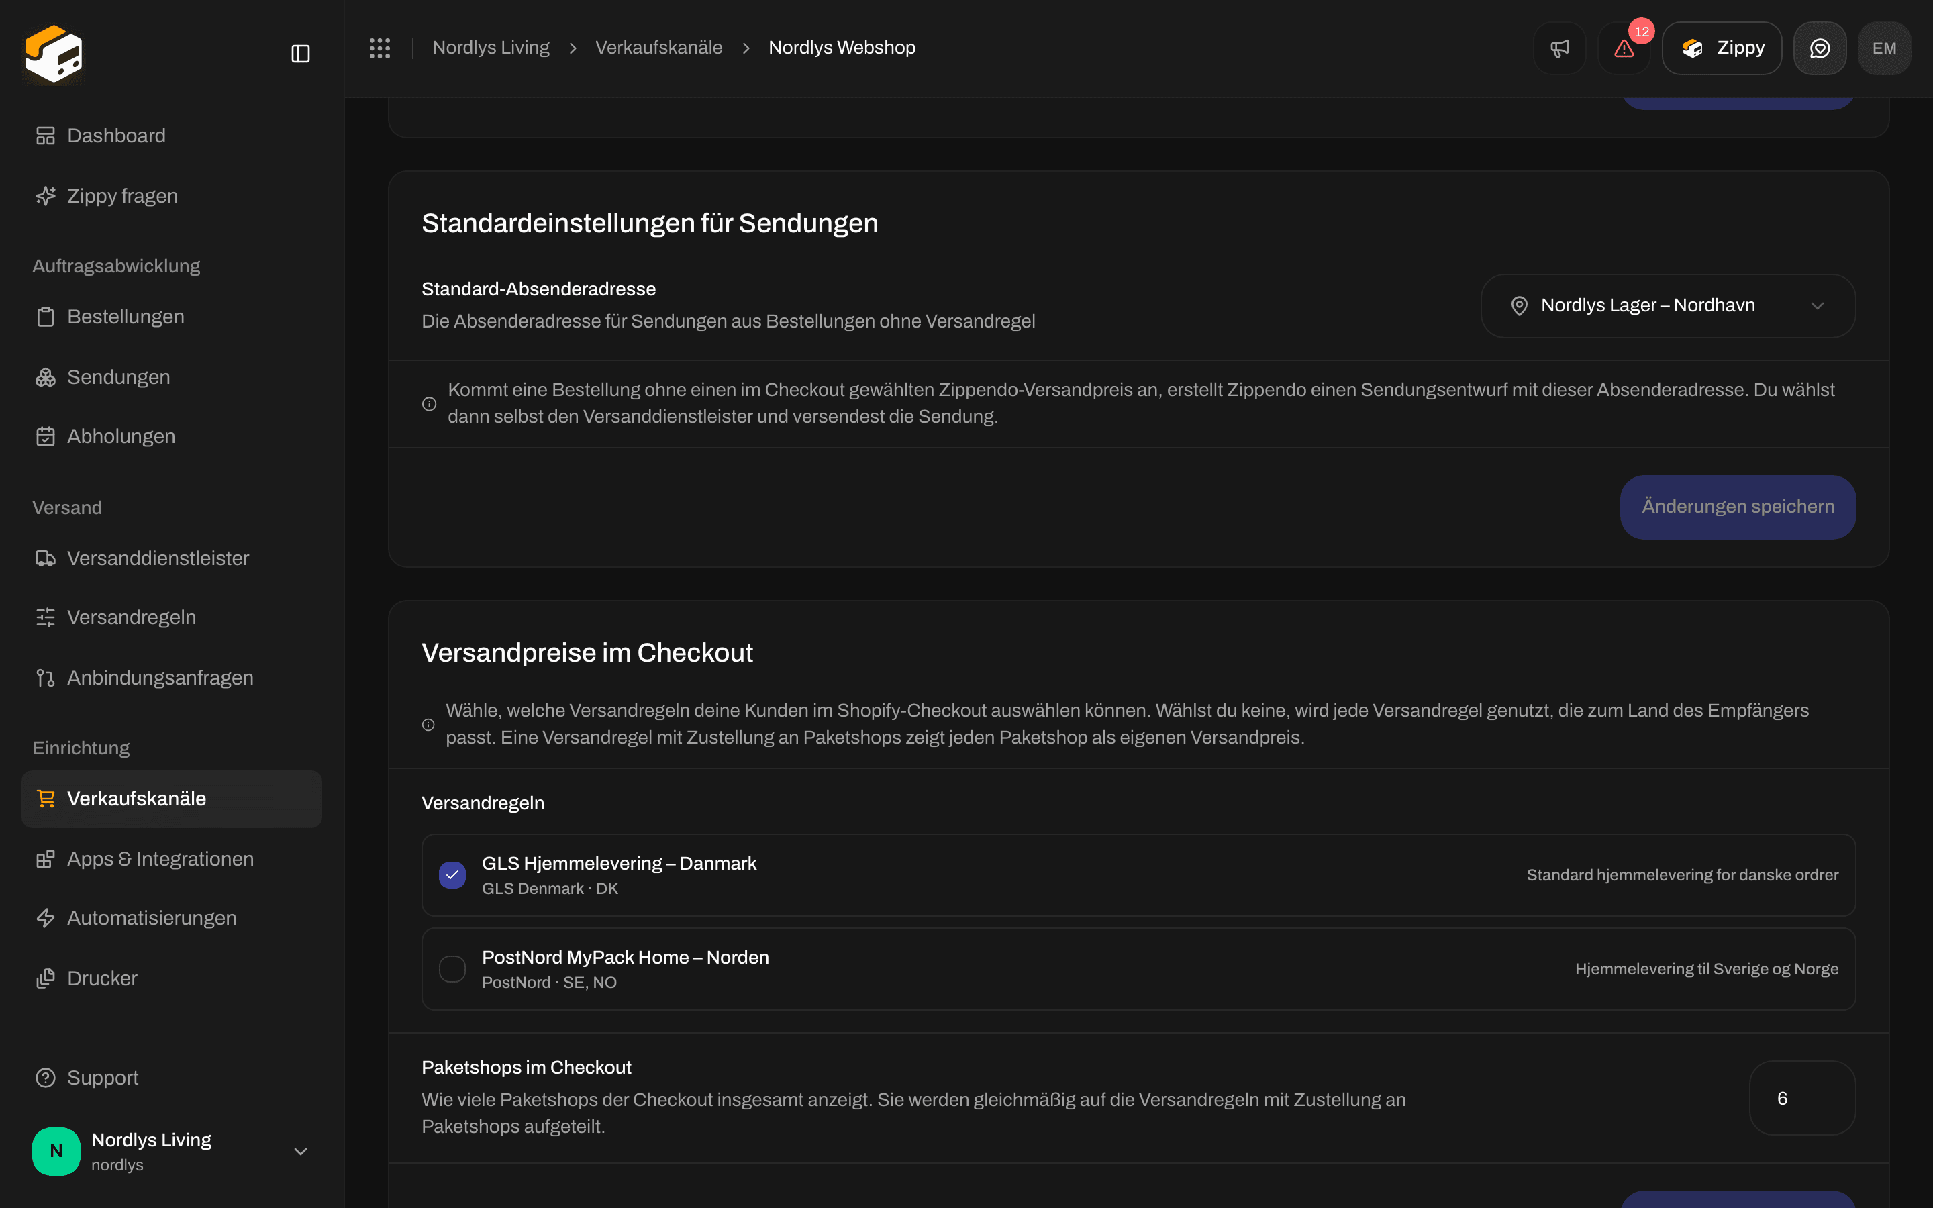
Task: Click the Abholungen calendar icon
Action: pyautogui.click(x=46, y=436)
